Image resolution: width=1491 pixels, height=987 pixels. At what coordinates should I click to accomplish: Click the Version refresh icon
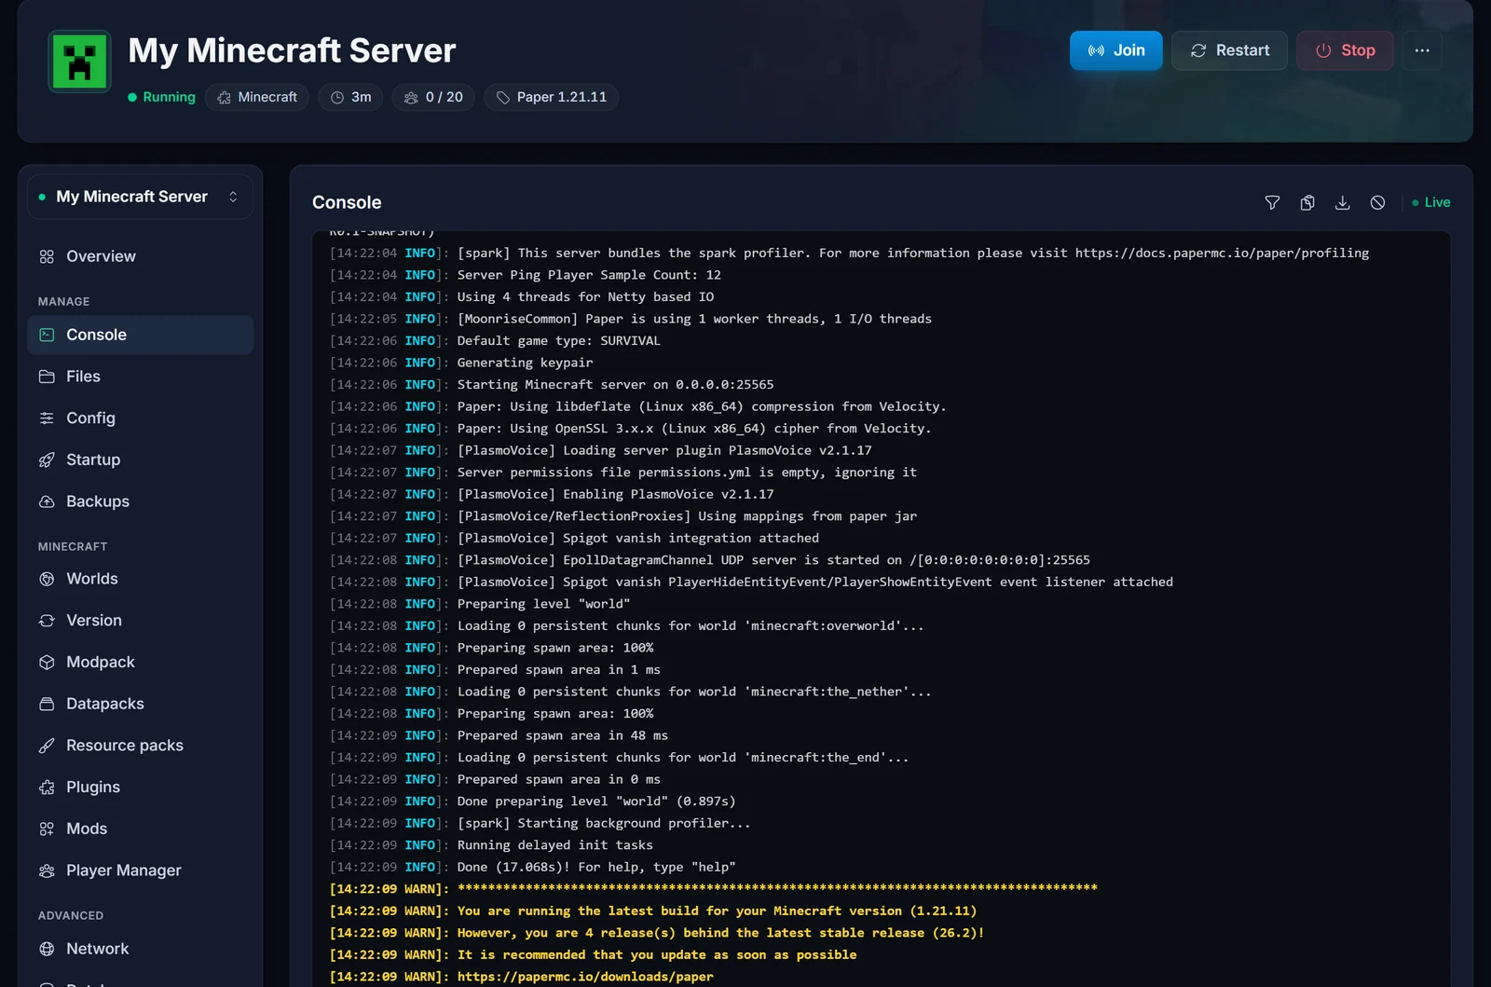[47, 621]
